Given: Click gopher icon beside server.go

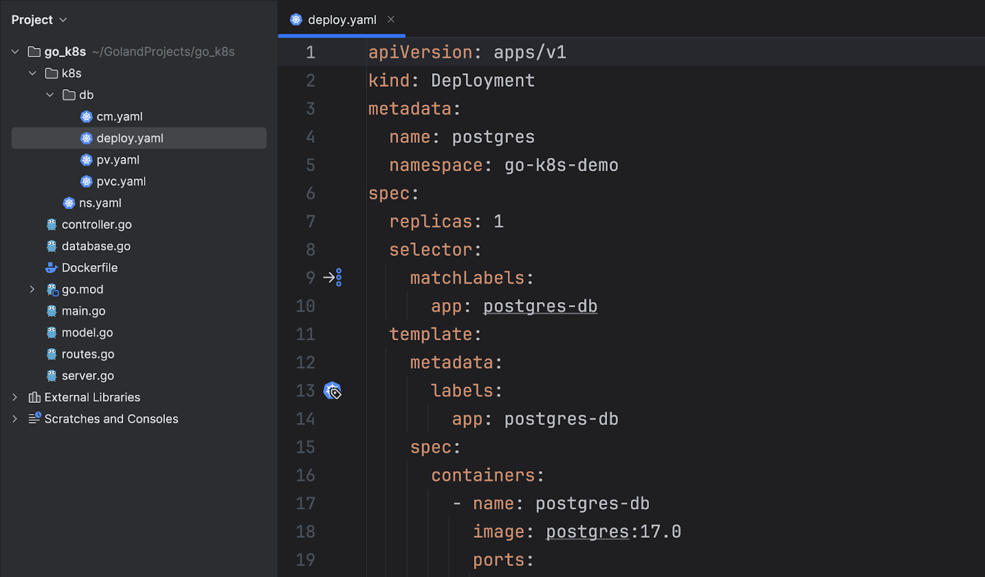Looking at the screenshot, I should [52, 376].
